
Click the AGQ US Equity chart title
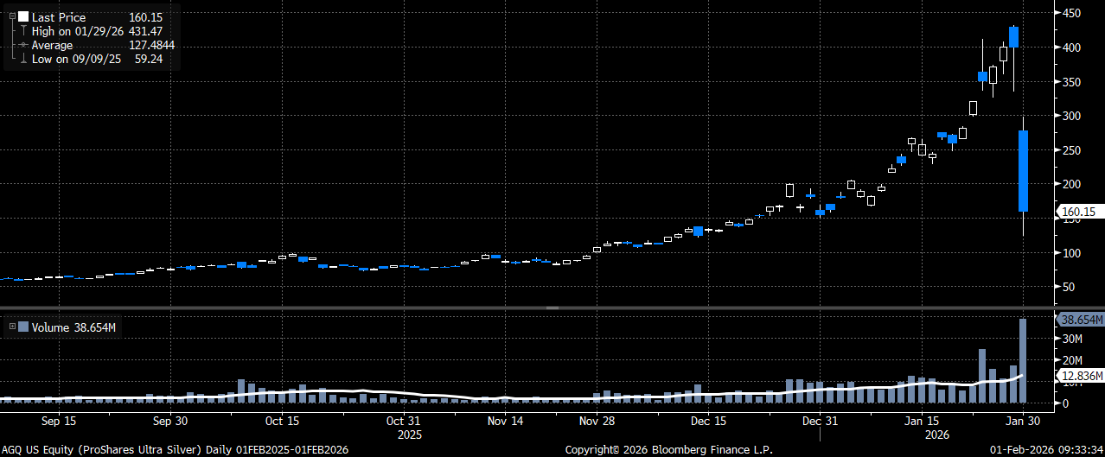(174, 449)
